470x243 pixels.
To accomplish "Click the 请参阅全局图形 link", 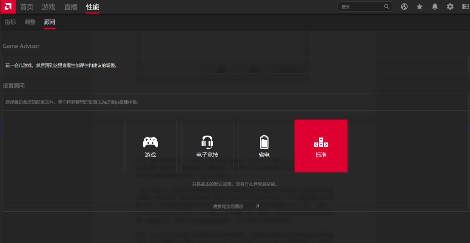I will tap(228, 206).
